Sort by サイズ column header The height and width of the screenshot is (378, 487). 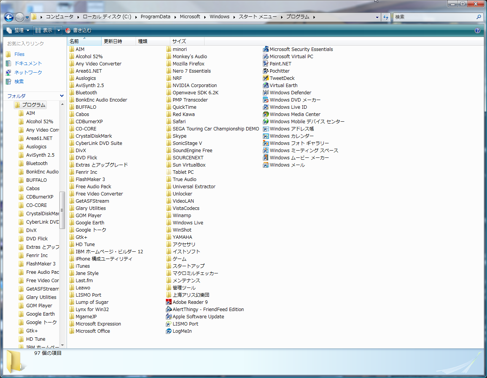point(187,41)
